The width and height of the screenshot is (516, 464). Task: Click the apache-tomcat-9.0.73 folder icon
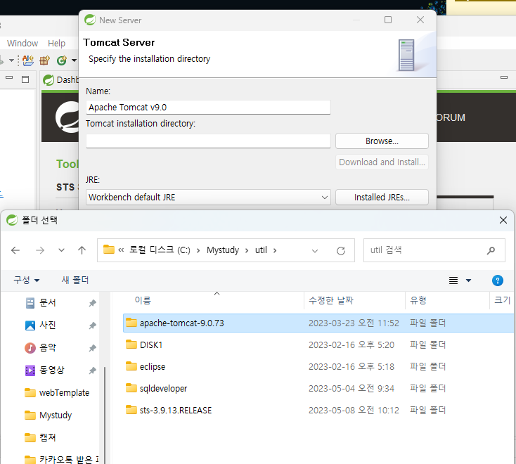point(131,323)
